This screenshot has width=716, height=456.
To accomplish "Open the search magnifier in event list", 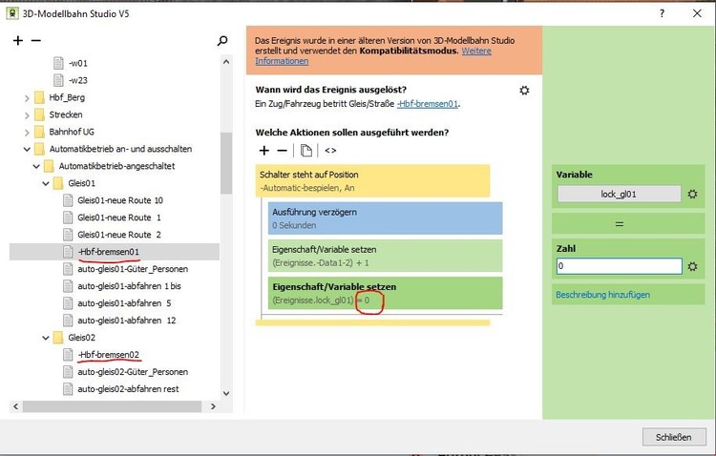I will pyautogui.click(x=222, y=41).
